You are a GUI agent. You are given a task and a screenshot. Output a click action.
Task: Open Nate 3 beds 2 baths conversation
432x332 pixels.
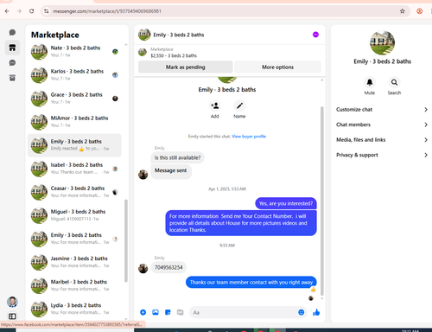(x=75, y=52)
